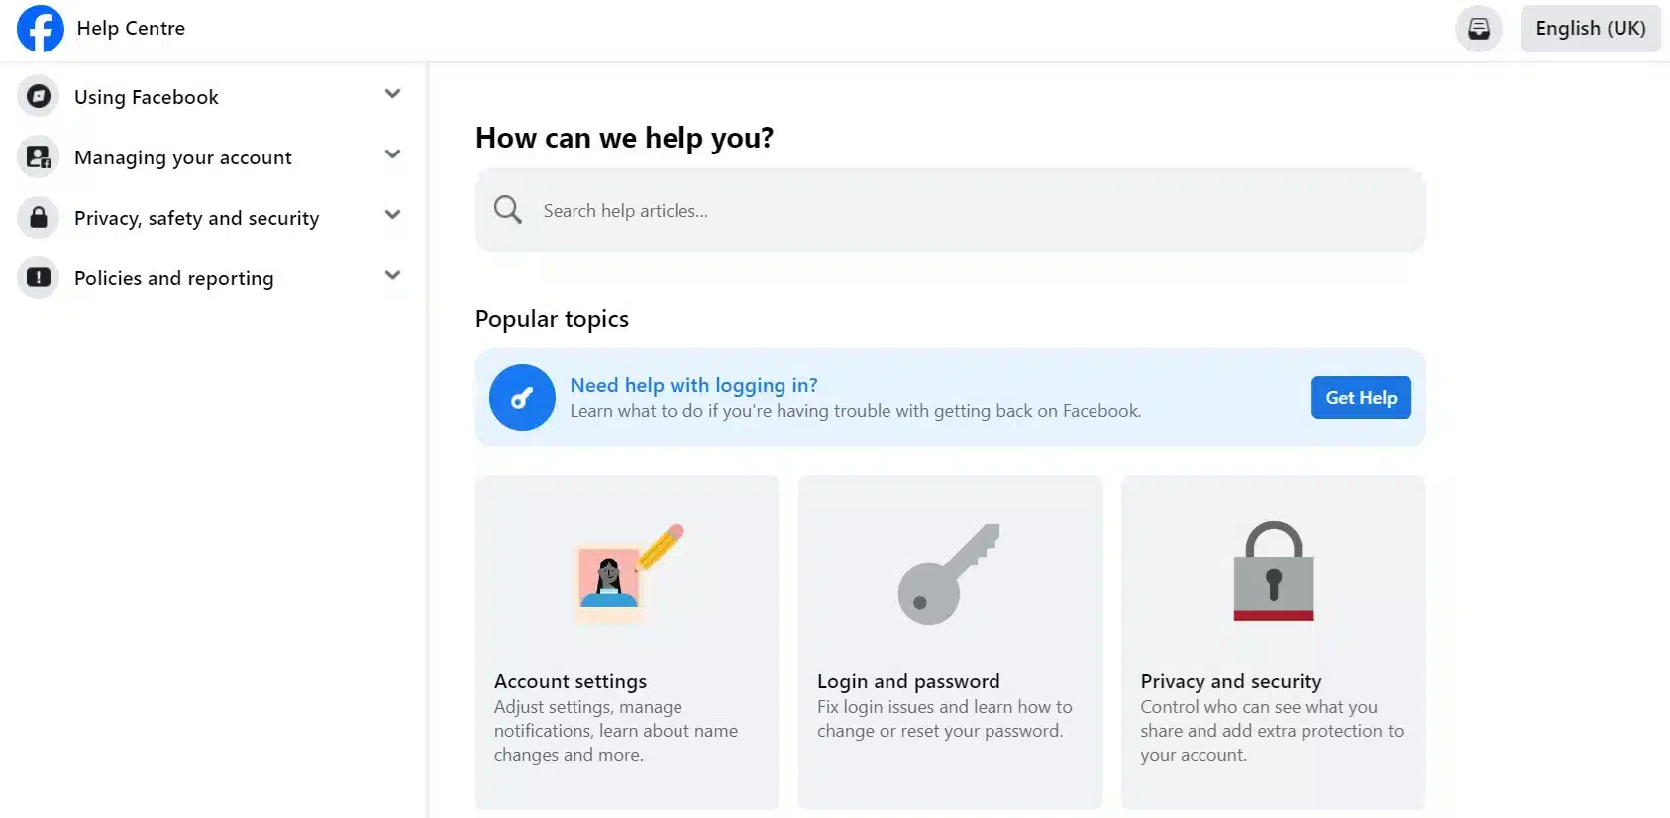Click the Get Help button

(x=1361, y=397)
